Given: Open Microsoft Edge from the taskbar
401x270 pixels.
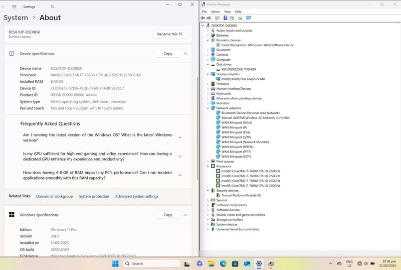Looking at the screenshot, I should (223, 263).
